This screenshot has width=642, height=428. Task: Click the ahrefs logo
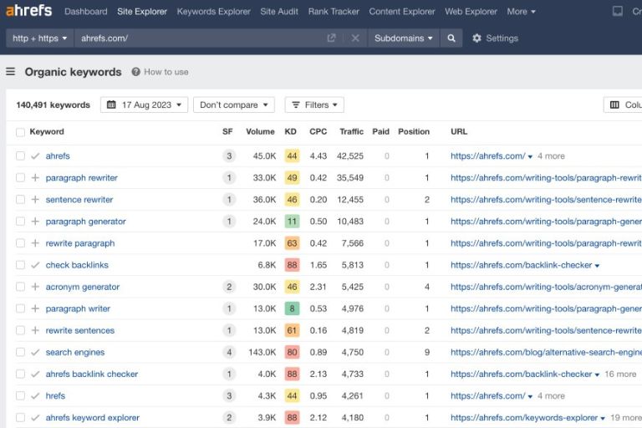[x=28, y=10]
